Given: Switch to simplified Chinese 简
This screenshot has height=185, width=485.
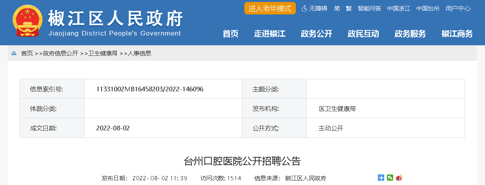Looking at the screenshot, I should pos(337,8).
